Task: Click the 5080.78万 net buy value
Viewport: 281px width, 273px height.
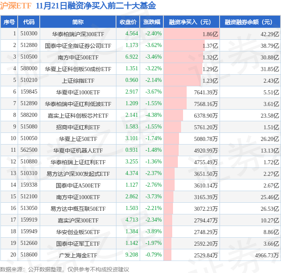Action: click(x=206, y=139)
